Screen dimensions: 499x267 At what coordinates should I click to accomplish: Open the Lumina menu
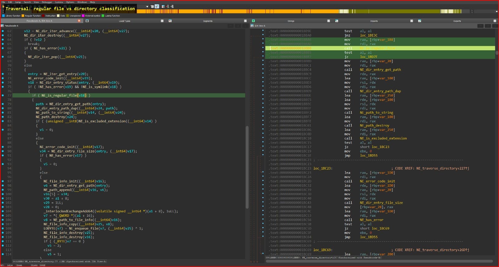point(59,2)
